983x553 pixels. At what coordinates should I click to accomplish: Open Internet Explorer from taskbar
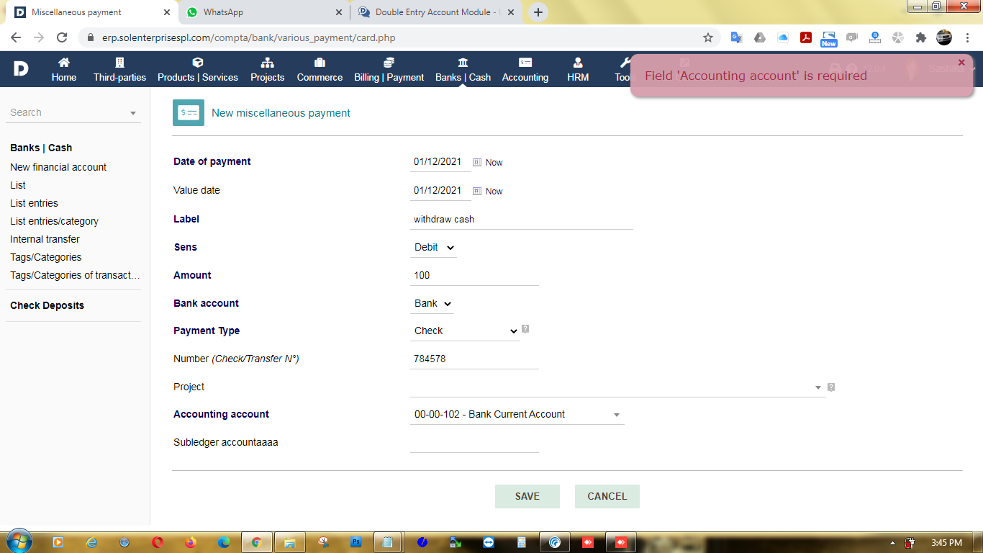point(91,542)
